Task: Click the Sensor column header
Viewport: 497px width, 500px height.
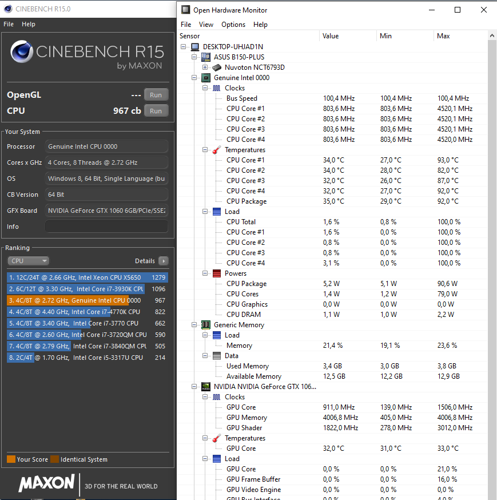Action: coord(249,36)
